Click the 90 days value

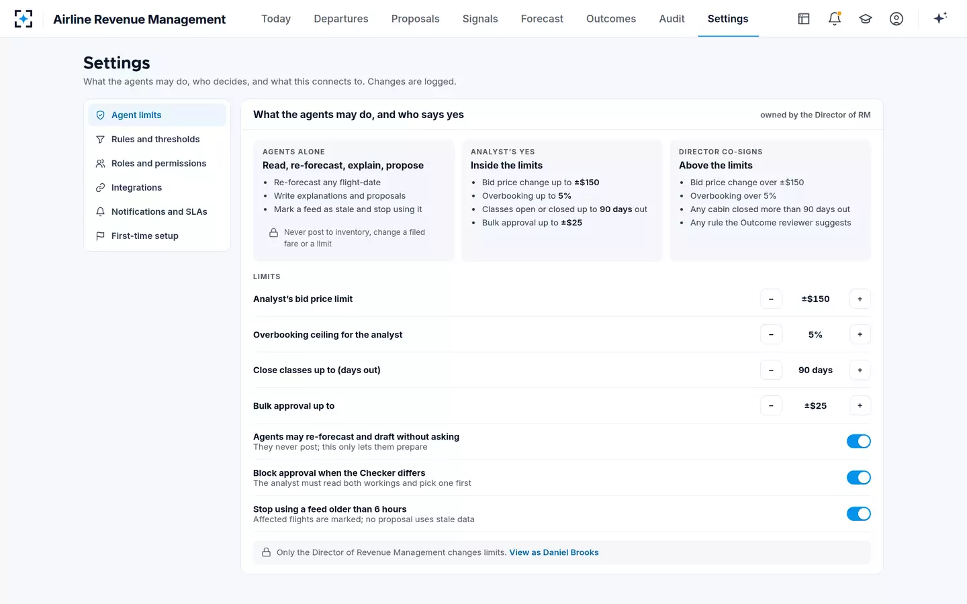click(815, 370)
